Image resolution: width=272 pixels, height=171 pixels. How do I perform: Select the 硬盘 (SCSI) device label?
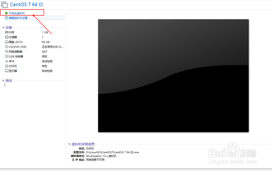click(x=16, y=42)
